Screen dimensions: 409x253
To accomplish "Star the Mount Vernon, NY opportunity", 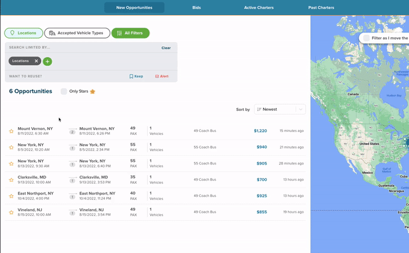I will [11, 131].
